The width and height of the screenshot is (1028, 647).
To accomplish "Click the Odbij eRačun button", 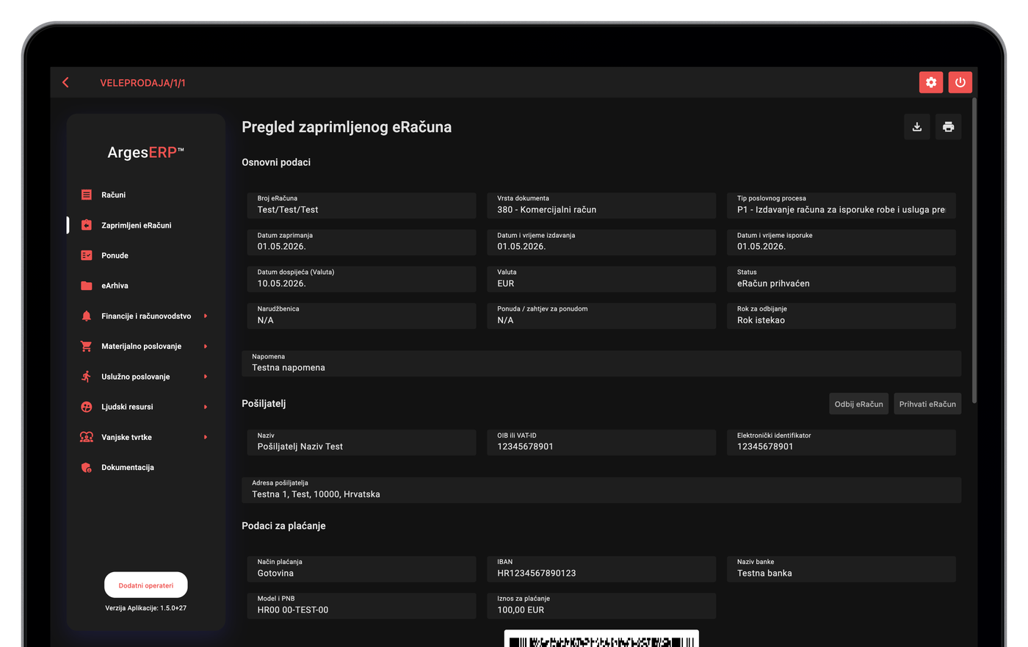I will 858,404.
